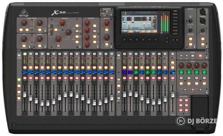
Task: Toggle the Compressor on button in Dynamics
Action: point(40,46)
